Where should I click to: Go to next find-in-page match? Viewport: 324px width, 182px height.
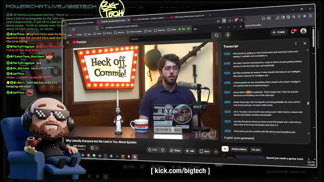234,27
